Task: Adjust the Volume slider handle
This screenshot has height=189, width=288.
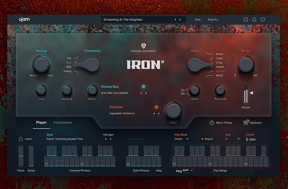Action: tap(251, 93)
